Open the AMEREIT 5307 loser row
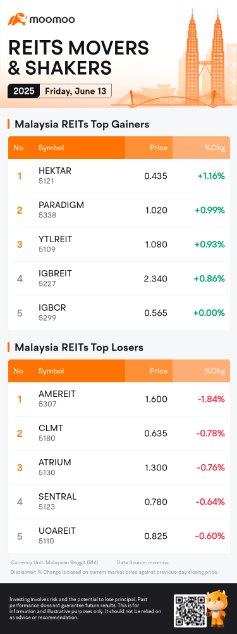The image size is (237, 634). point(119,399)
